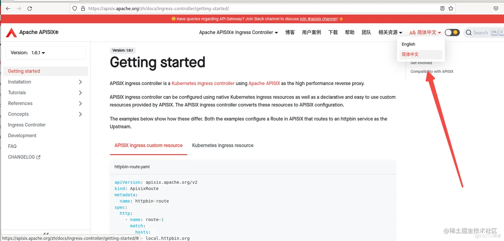Screen dimensions: 504x241
Task: Switch to Kubernetes ingress resource tab
Action: pos(223,145)
